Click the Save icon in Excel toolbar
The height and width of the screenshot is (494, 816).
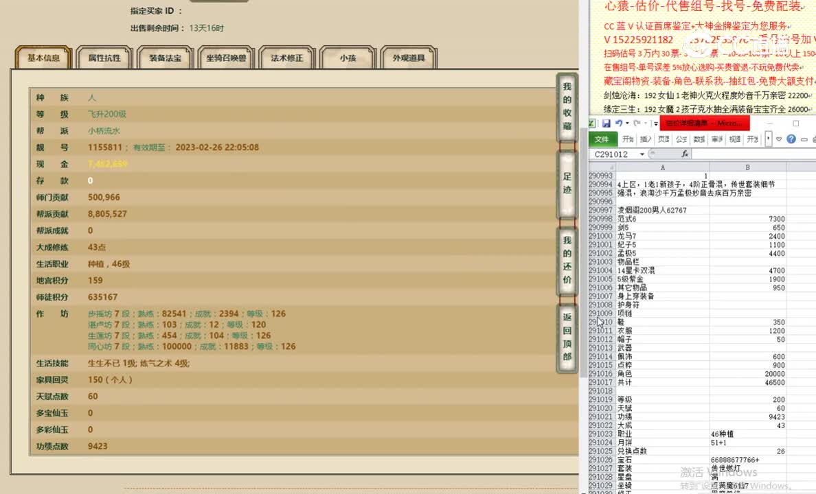pos(606,123)
